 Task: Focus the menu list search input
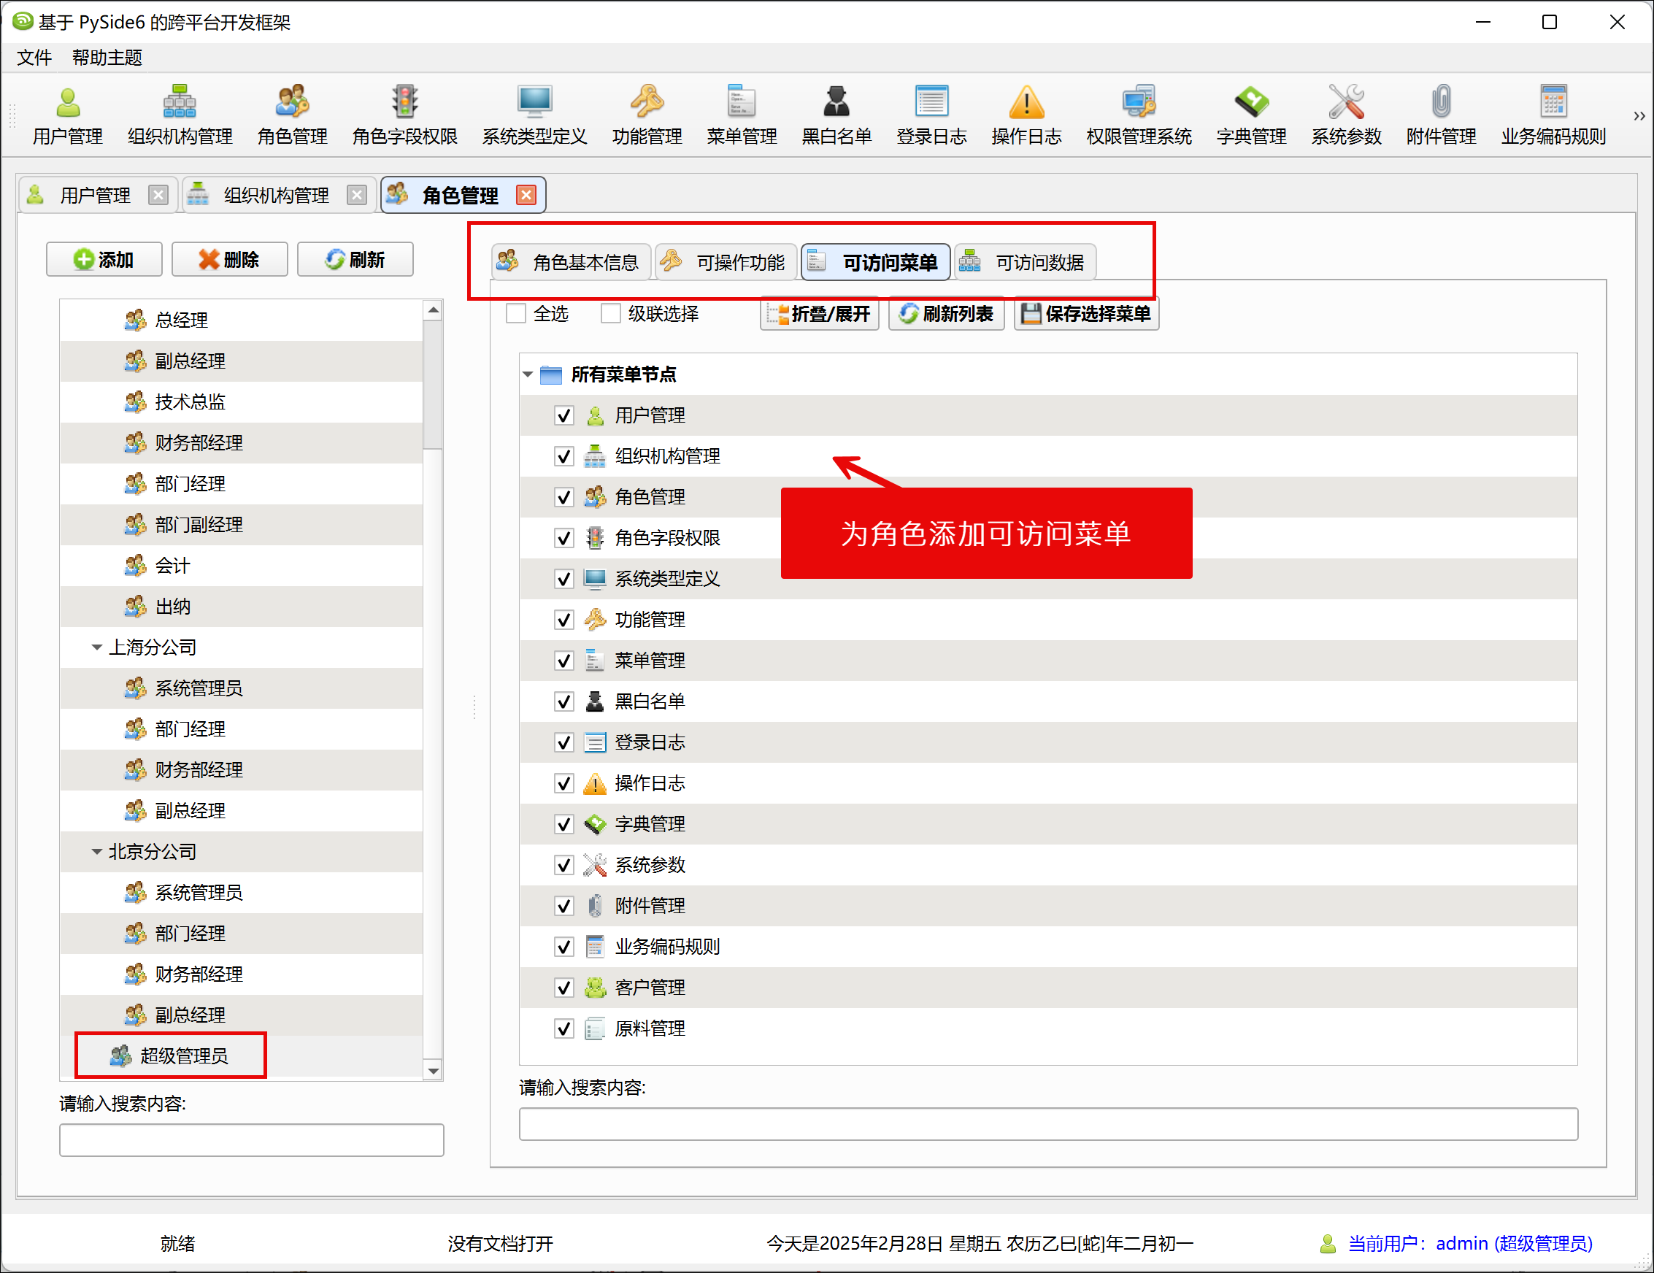(1048, 1125)
